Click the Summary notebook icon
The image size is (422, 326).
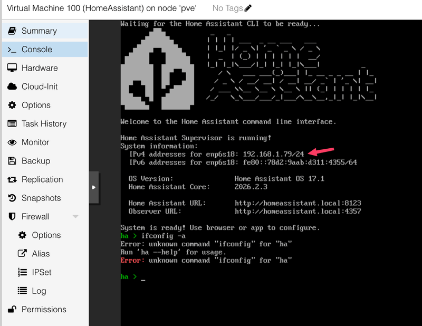coord(12,31)
